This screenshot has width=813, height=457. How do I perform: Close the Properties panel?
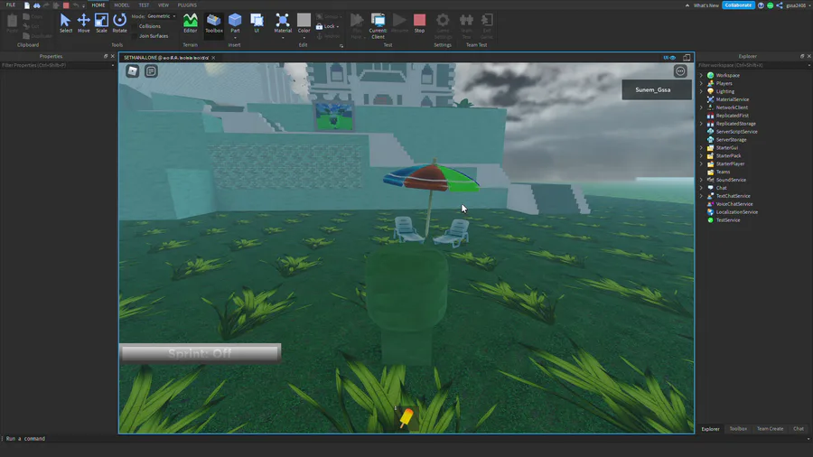(x=113, y=56)
